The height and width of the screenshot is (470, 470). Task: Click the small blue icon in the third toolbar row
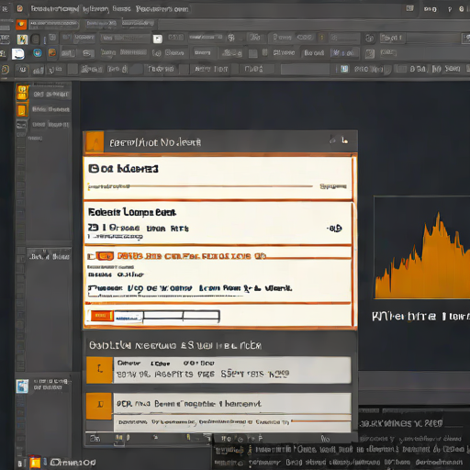click(344, 69)
